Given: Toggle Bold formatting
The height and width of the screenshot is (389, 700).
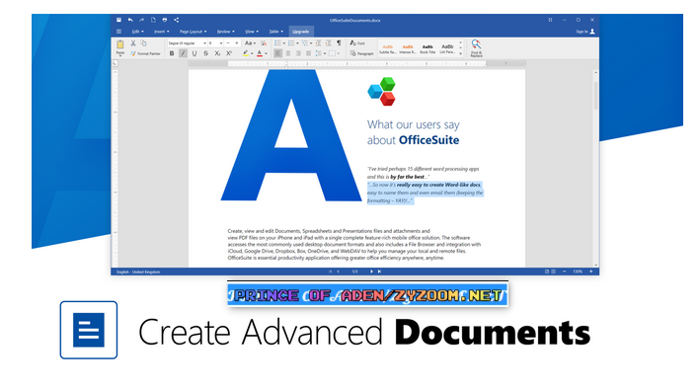Looking at the screenshot, I should (172, 53).
